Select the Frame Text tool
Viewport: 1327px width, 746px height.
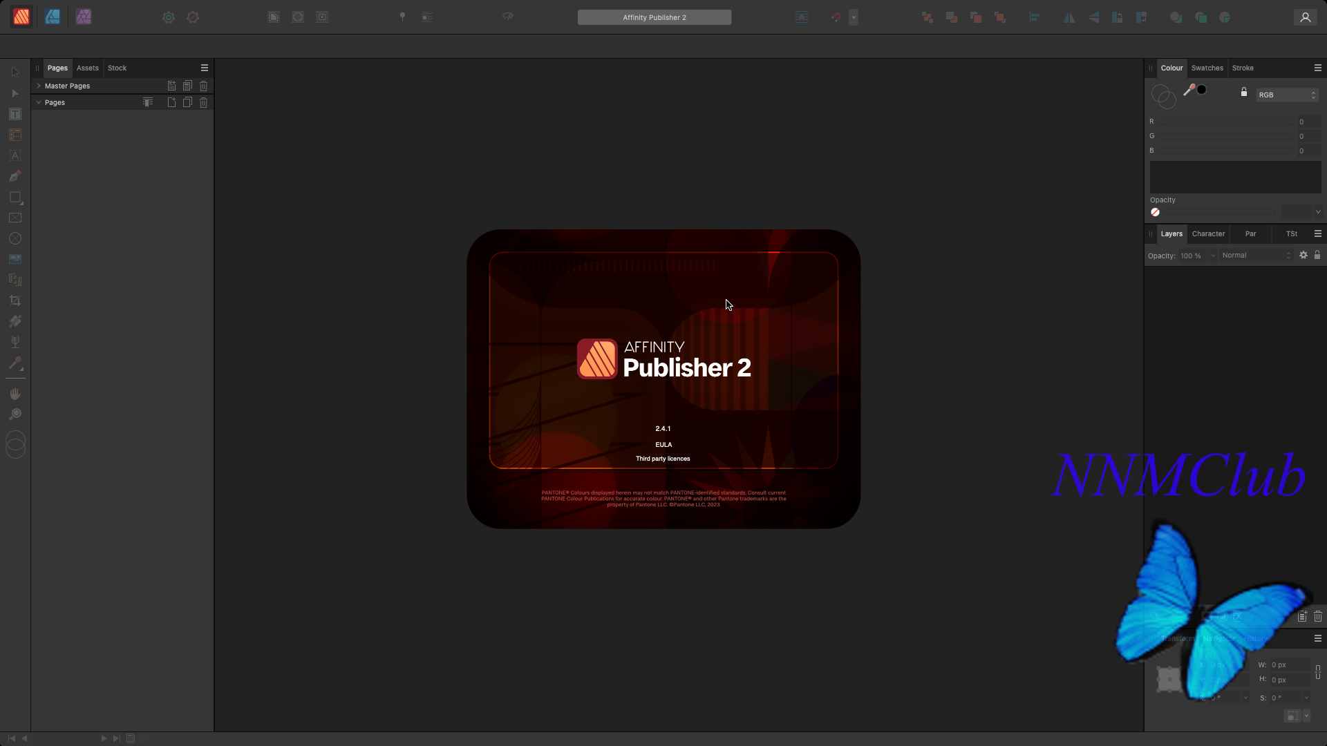pos(15,114)
